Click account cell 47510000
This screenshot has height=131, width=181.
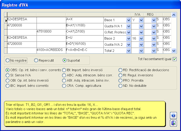coord(51,32)
